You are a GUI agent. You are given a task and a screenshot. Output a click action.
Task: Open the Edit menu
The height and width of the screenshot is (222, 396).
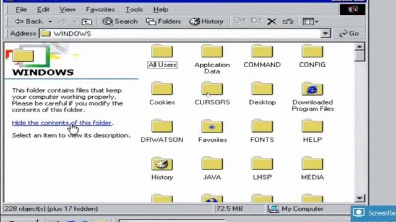pos(43,10)
